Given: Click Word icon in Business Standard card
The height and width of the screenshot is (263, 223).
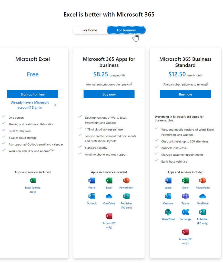Looking at the screenshot, I should pos(168,181).
